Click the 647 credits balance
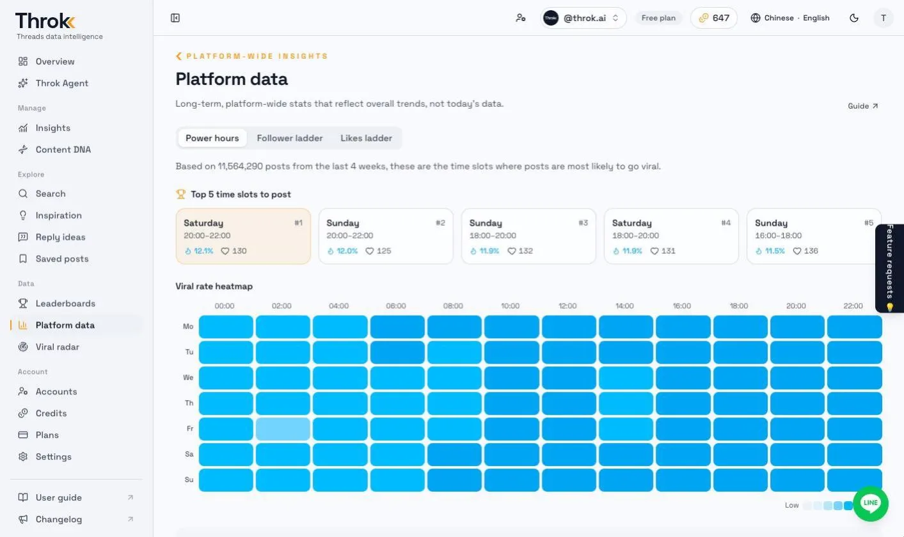The width and height of the screenshot is (904, 537). [714, 18]
